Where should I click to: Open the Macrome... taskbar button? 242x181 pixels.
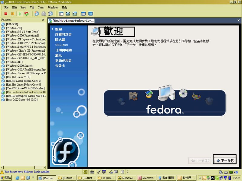coord(126,178)
